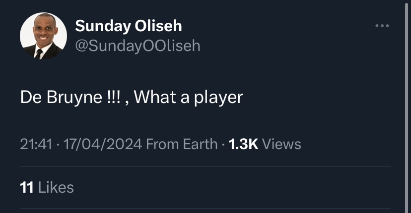Click the 17/04/2024 post date
411x213 pixels.
(100, 144)
